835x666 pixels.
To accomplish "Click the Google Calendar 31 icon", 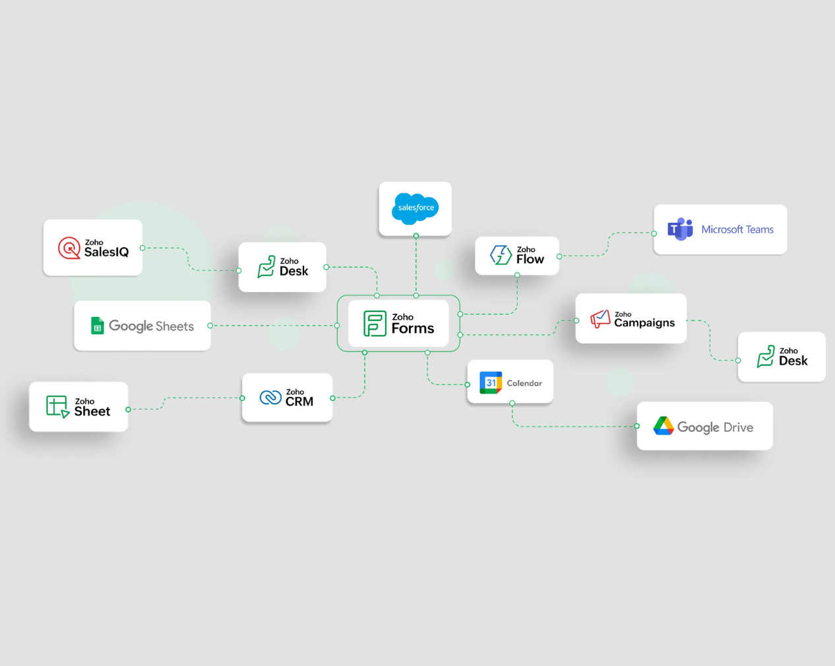I will tap(491, 382).
